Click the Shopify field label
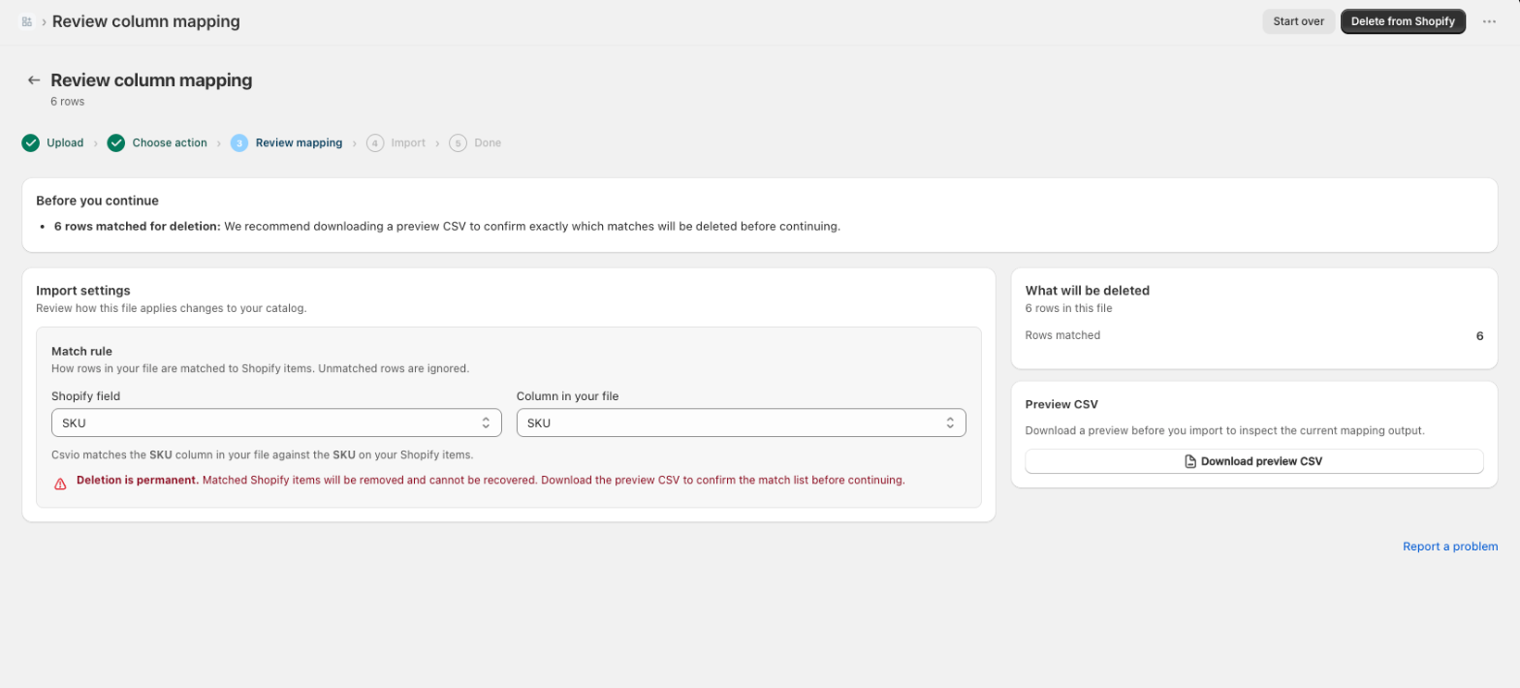The height and width of the screenshot is (688, 1520). pos(86,396)
